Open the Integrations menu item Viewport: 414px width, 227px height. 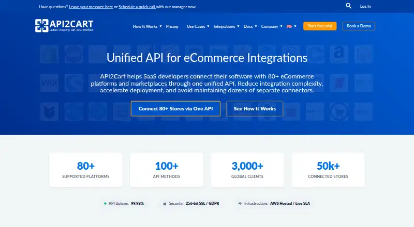(224, 26)
